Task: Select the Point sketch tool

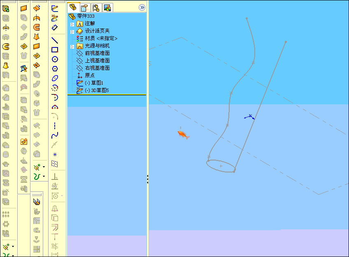Action: (55, 154)
